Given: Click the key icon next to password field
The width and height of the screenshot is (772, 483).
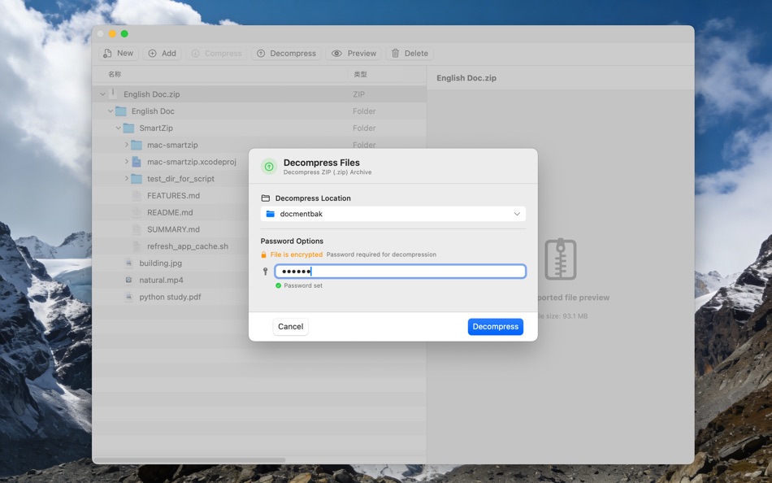Looking at the screenshot, I should 266,270.
